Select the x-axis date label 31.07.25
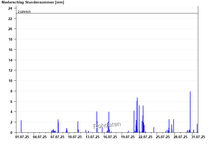The image size is (214, 147). [198, 137]
